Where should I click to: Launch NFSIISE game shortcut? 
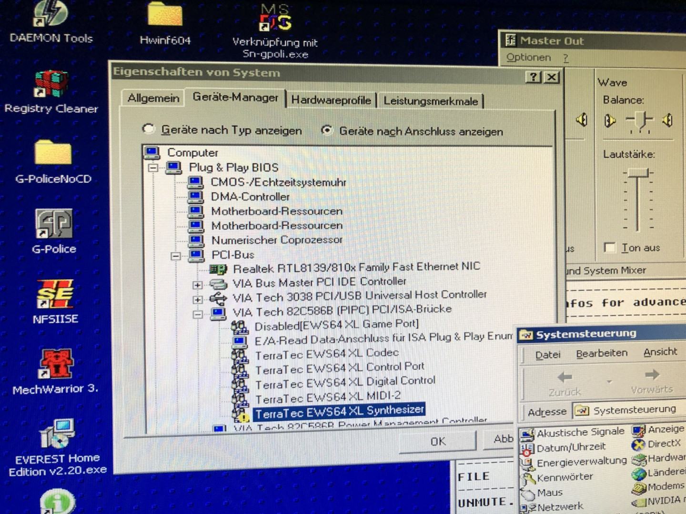click(x=55, y=302)
